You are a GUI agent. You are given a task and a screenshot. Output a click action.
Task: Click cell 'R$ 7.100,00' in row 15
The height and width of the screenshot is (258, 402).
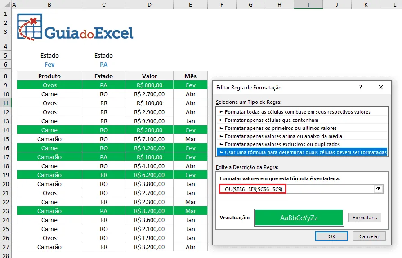click(x=149, y=139)
